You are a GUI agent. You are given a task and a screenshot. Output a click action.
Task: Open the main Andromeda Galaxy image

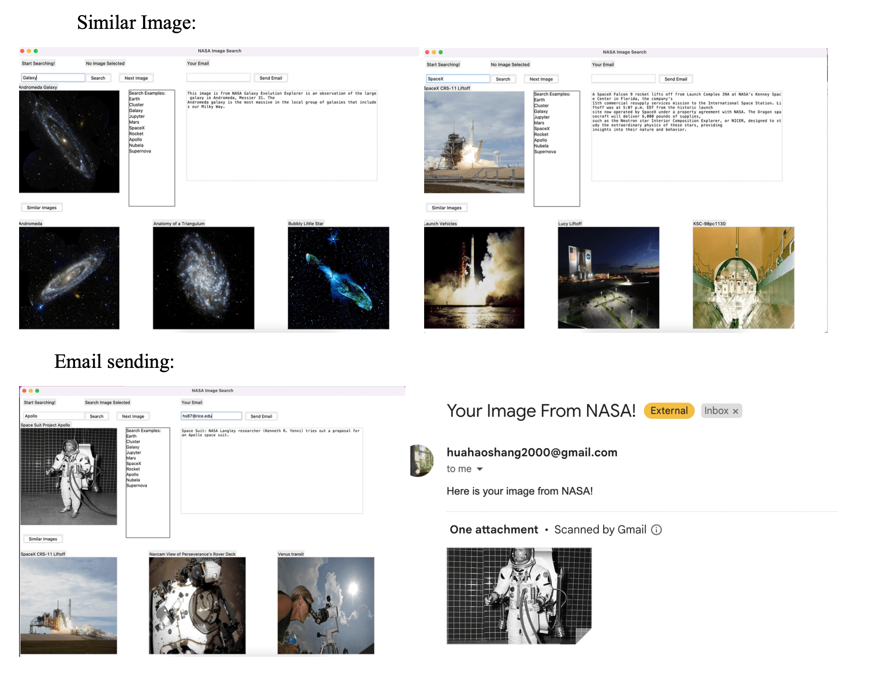point(69,142)
